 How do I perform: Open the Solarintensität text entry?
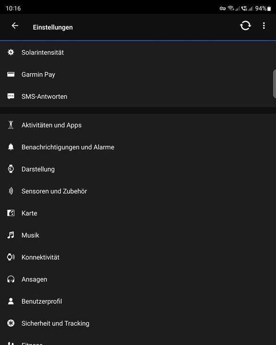click(x=43, y=52)
